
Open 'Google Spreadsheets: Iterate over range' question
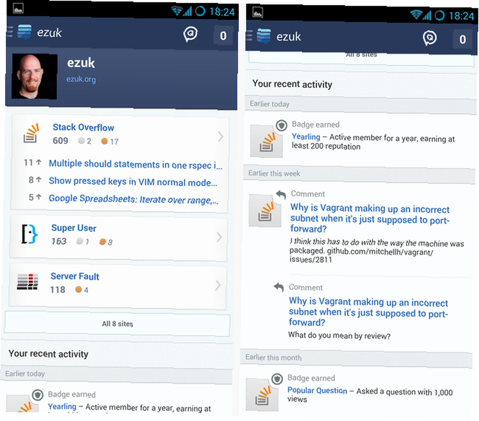tap(134, 199)
